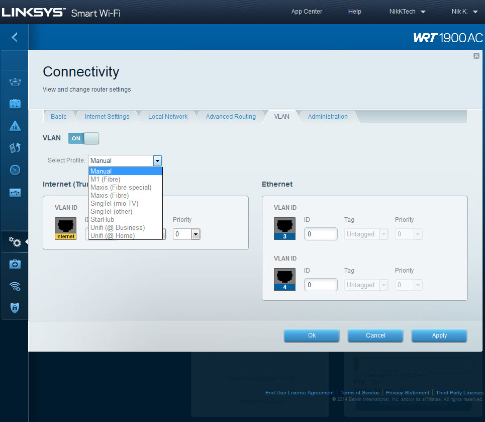Click the Apply button

tap(439, 335)
